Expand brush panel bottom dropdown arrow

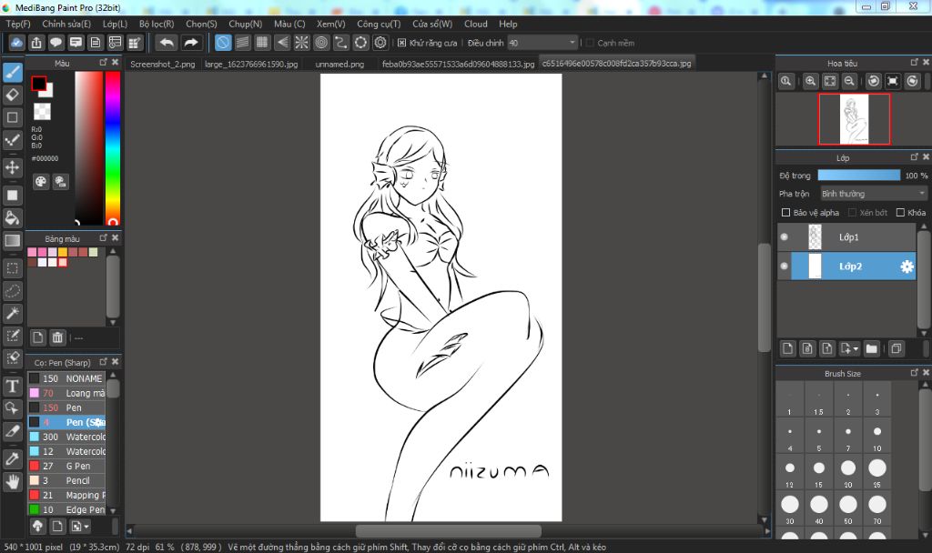pyautogui.click(x=86, y=527)
